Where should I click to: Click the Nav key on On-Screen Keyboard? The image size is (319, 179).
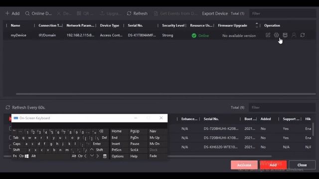pyautogui.click(x=153, y=131)
